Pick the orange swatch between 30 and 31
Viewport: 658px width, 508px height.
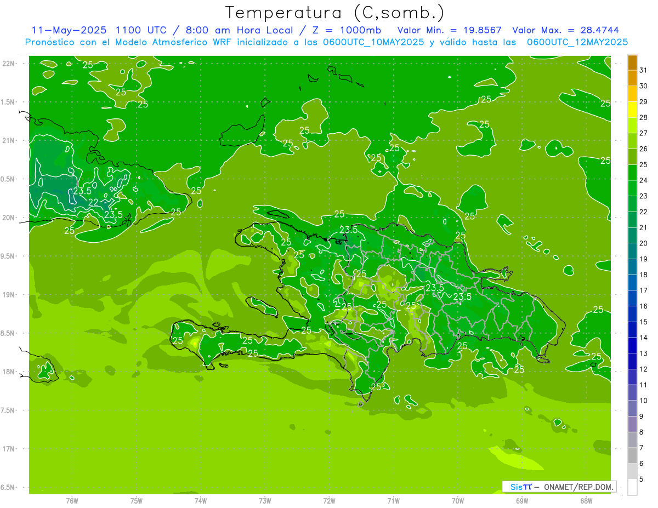(x=632, y=78)
